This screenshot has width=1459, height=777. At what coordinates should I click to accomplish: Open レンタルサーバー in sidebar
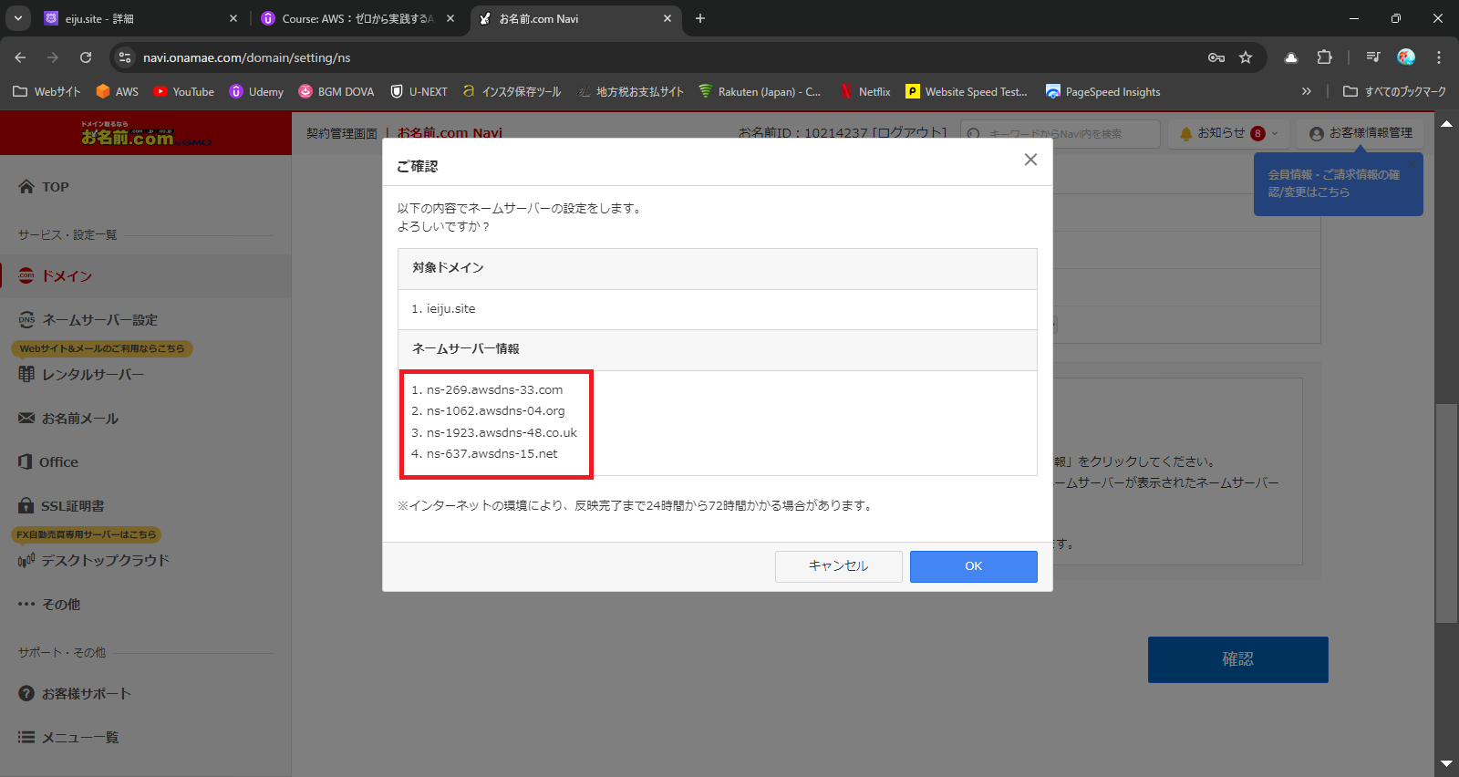81,375
